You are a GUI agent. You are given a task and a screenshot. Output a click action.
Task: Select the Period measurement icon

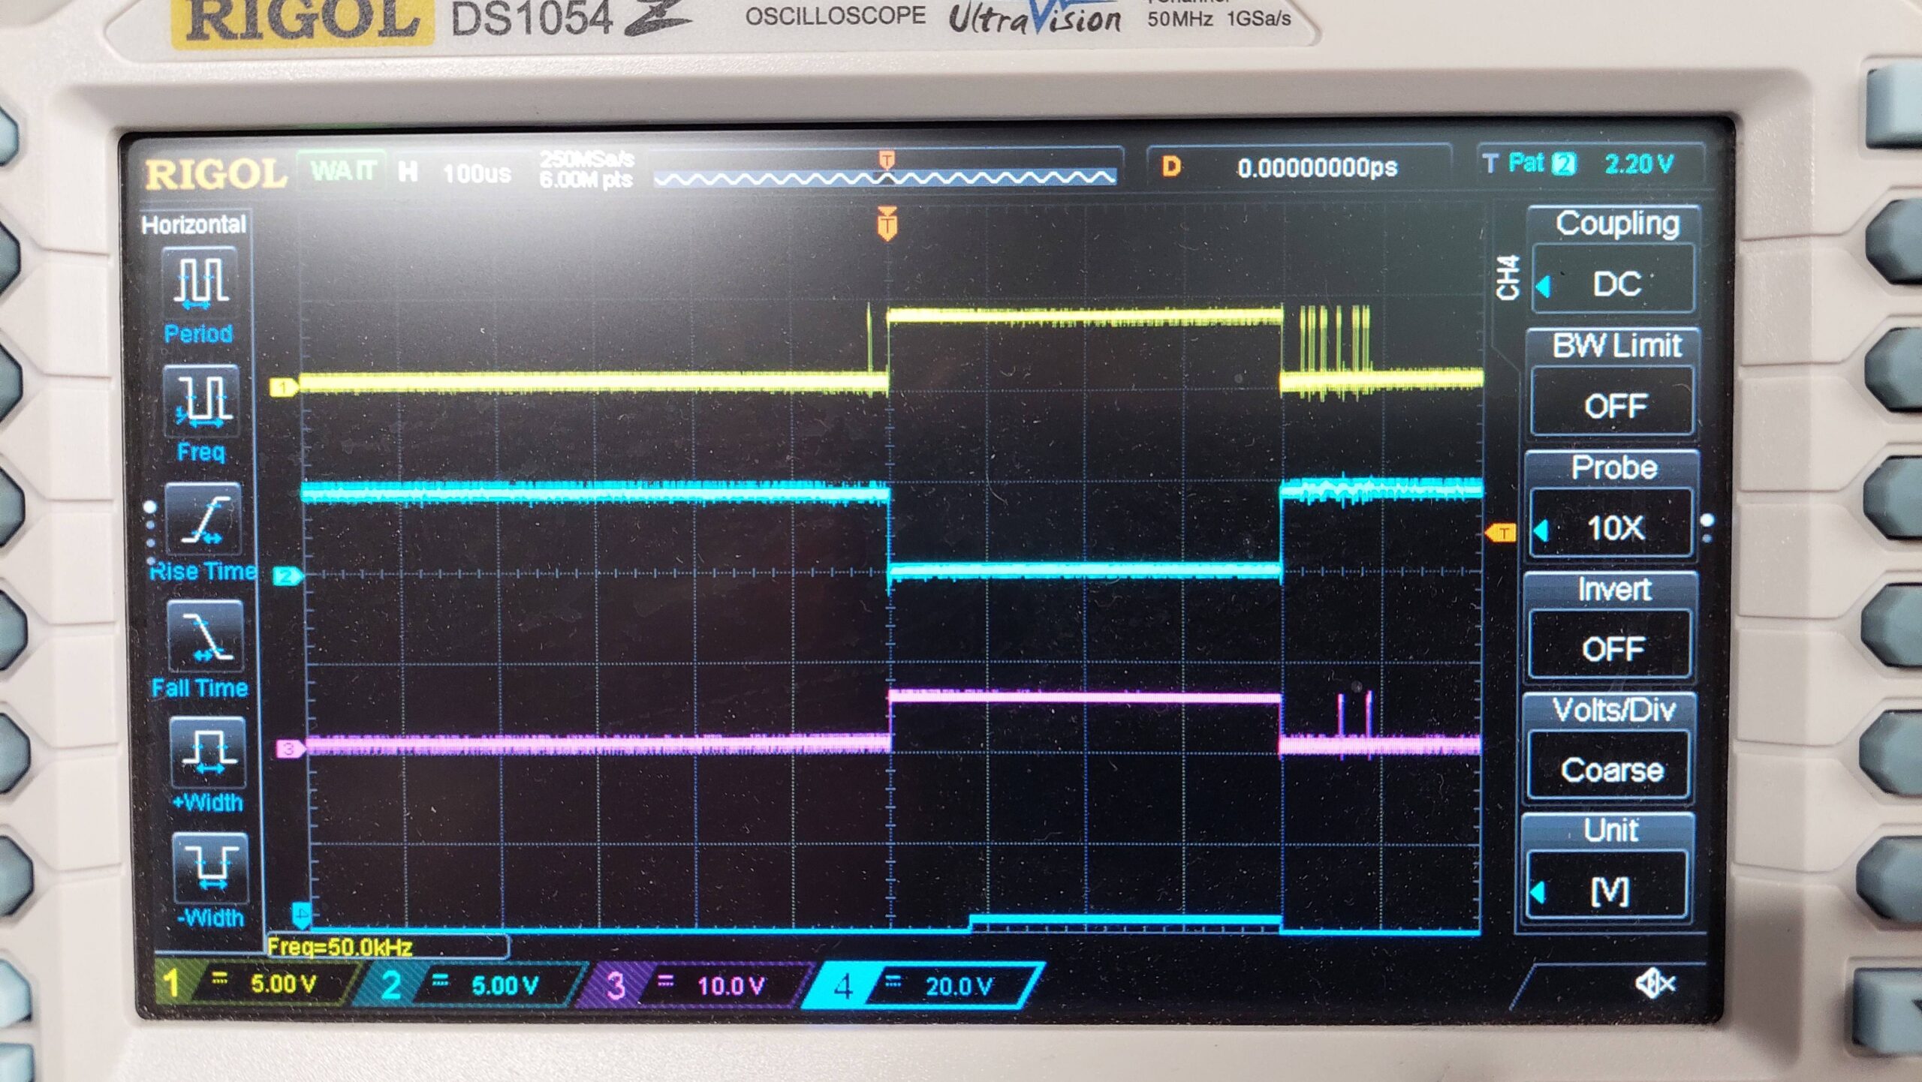pyautogui.click(x=200, y=284)
